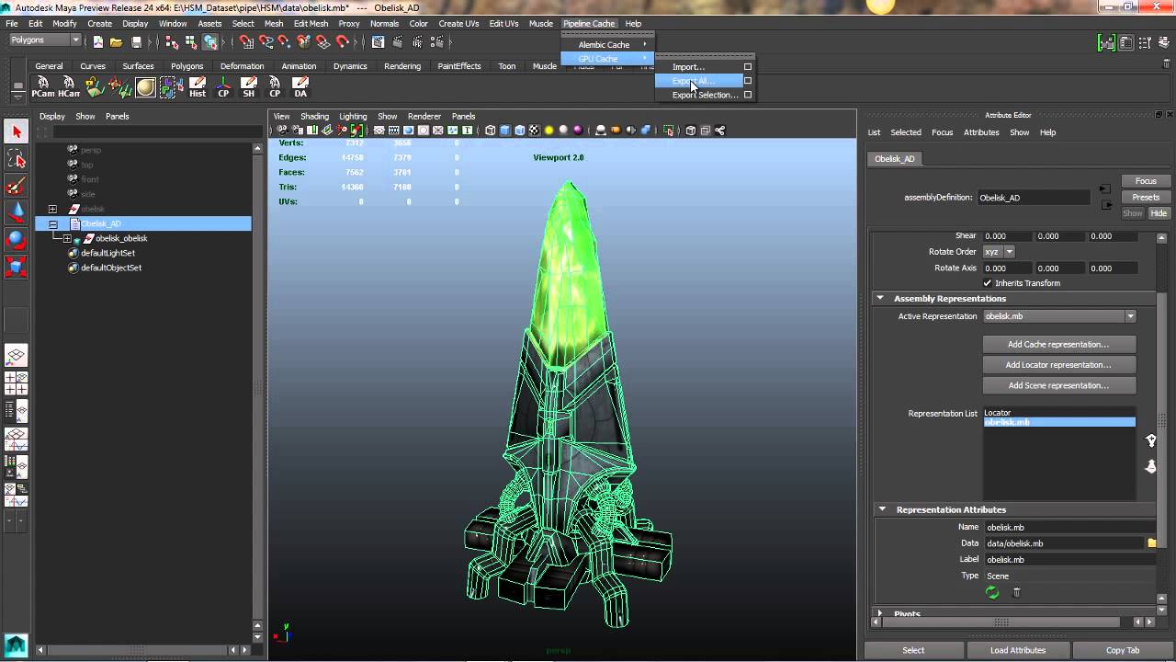The image size is (1176, 662).
Task: Click the Snap to grids magnet icon
Action: [247, 41]
